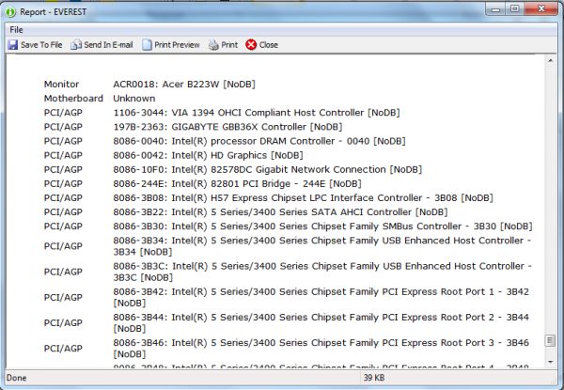Click the PCI/AGP label beside 8086-3B46
This screenshot has width=564, height=390.
63,348
